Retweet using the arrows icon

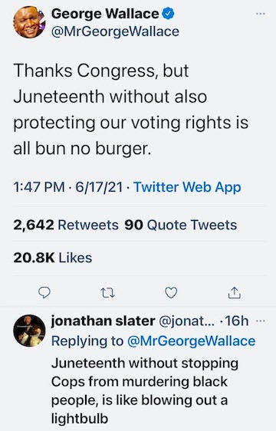[107, 293]
